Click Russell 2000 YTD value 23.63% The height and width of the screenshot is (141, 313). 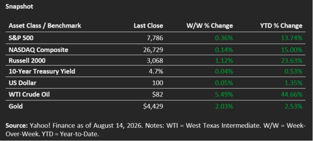(x=292, y=60)
